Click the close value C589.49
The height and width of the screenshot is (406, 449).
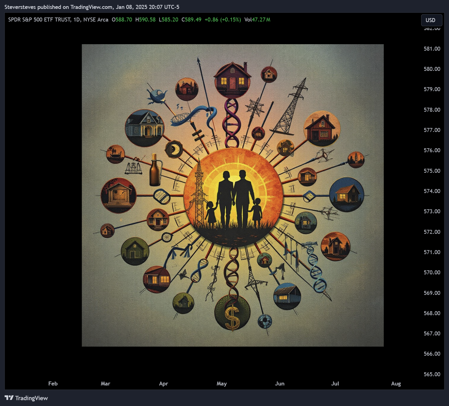[x=191, y=20]
